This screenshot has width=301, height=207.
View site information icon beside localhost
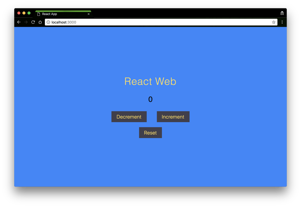pos(49,22)
